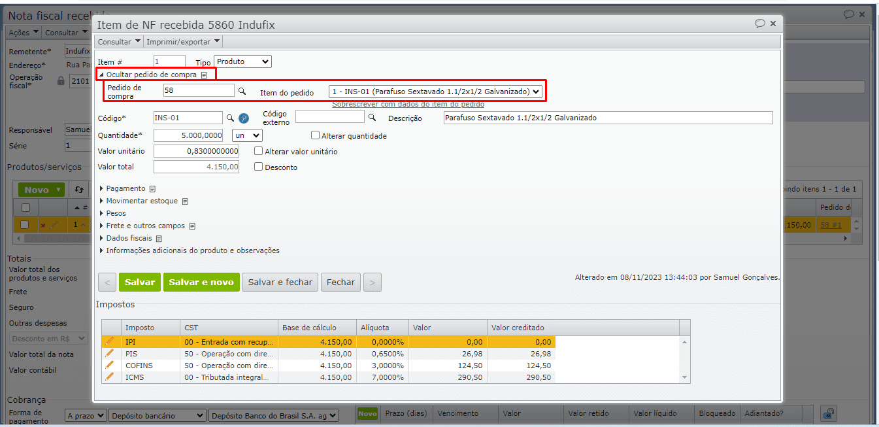The image size is (879, 427).
Task: Click note icon next to Frete e outros campos
Action: [192, 226]
